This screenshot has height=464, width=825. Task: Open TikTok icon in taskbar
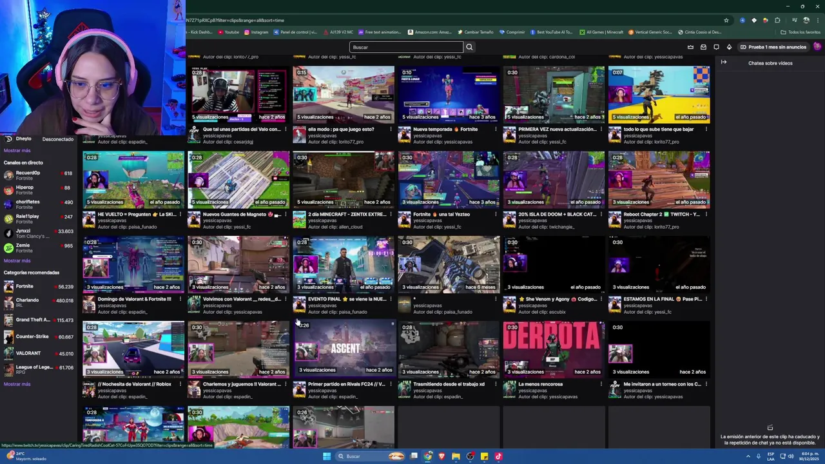(498, 456)
